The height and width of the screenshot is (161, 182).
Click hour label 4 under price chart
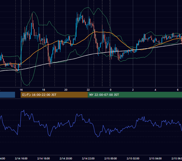click(155, 90)
